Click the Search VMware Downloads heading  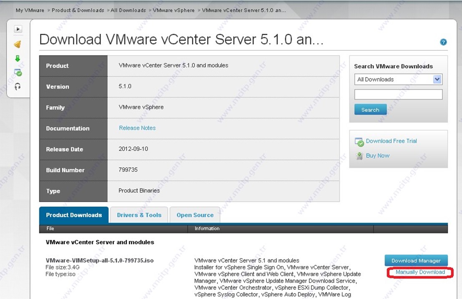click(394, 66)
